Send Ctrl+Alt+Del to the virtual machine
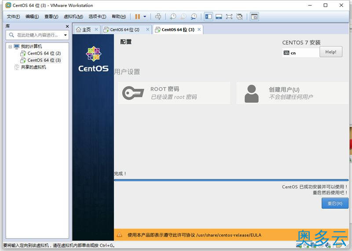352x251 pixels. [158, 17]
